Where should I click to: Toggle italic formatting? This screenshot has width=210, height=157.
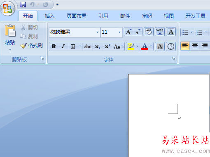pos(63,46)
